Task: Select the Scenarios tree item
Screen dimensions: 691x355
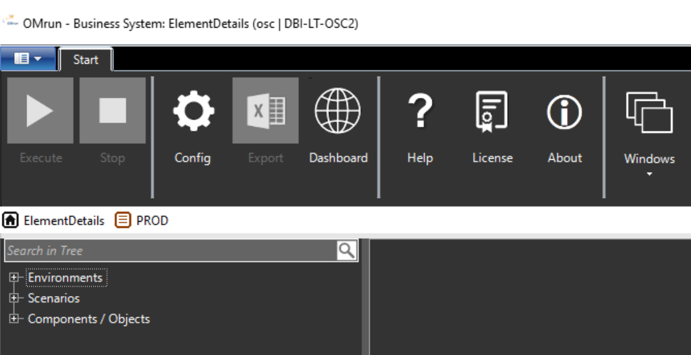Action: click(x=54, y=298)
